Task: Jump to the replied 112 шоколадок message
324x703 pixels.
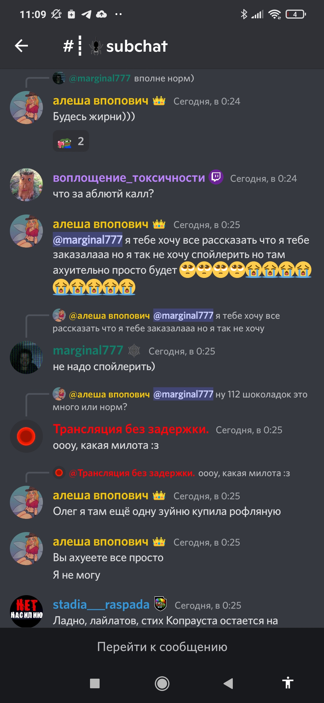Action: point(180,400)
